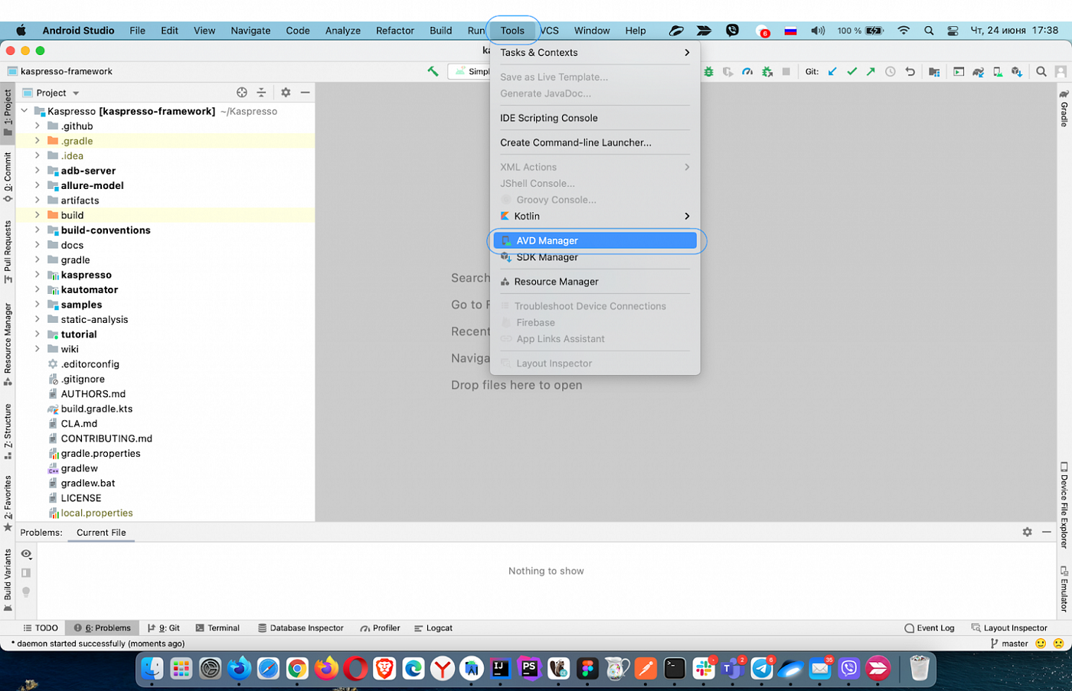The image size is (1072, 691).
Task: Click the Make Project hammer icon
Action: 433,71
